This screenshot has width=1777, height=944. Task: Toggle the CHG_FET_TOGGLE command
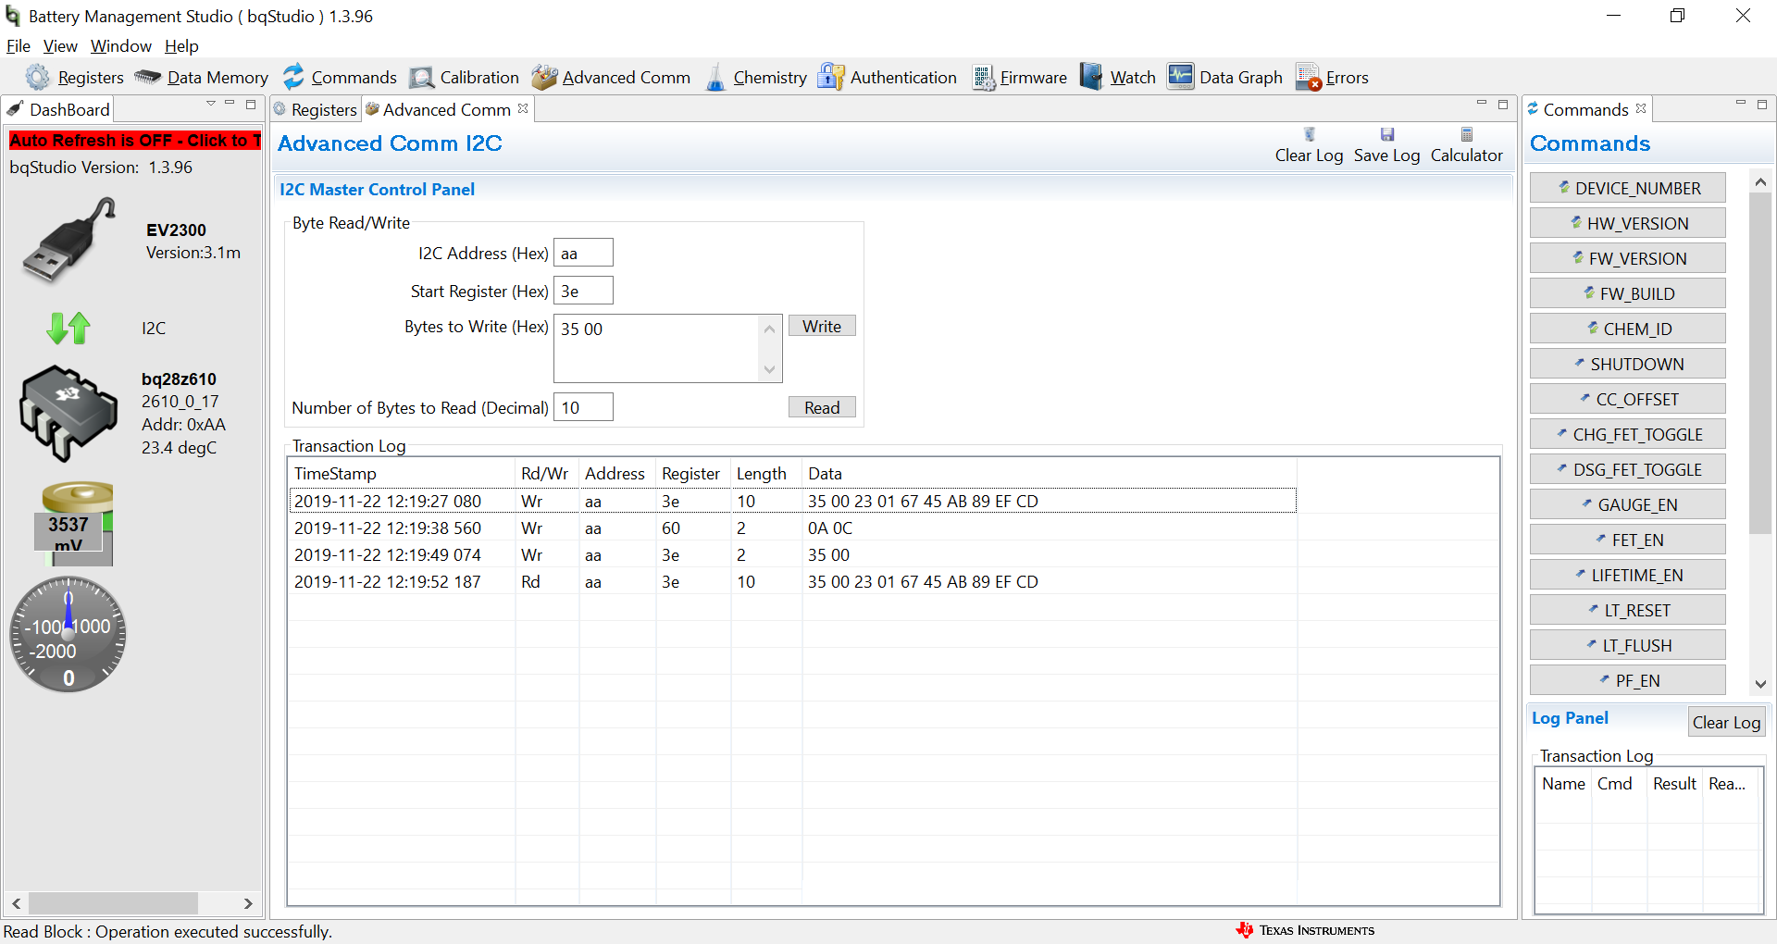point(1628,434)
